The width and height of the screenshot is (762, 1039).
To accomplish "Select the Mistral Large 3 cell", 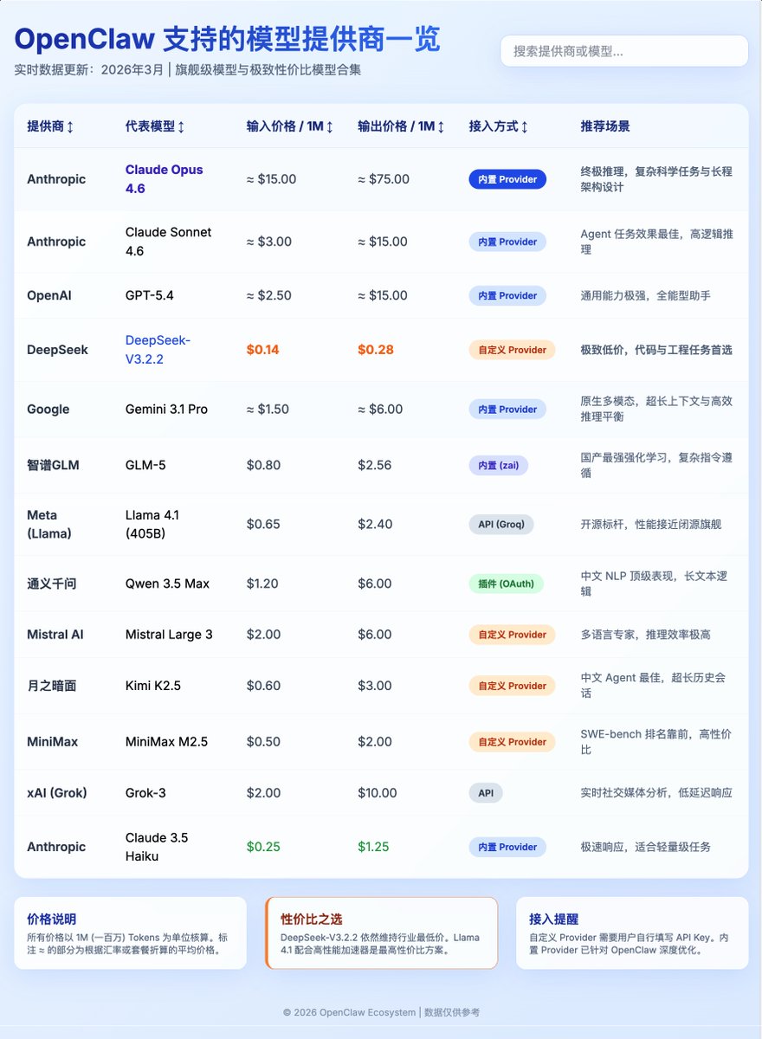I will click(169, 635).
